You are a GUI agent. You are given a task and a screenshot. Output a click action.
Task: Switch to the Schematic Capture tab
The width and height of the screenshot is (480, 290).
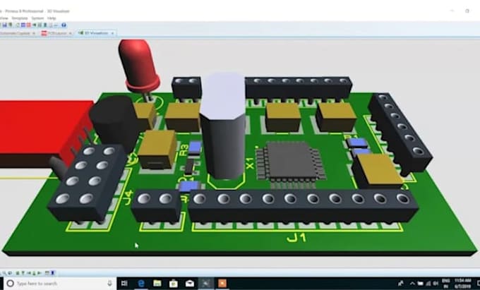(16, 33)
